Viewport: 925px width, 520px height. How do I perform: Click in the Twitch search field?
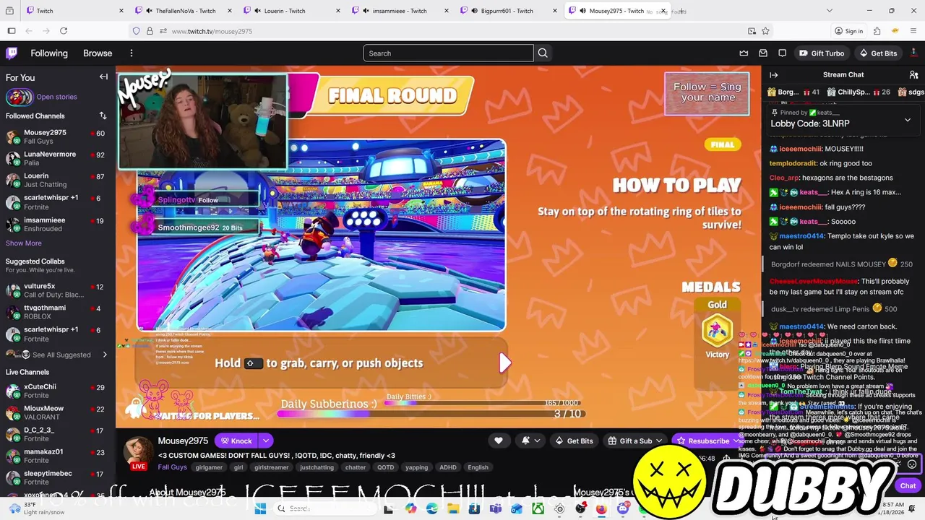[448, 53]
